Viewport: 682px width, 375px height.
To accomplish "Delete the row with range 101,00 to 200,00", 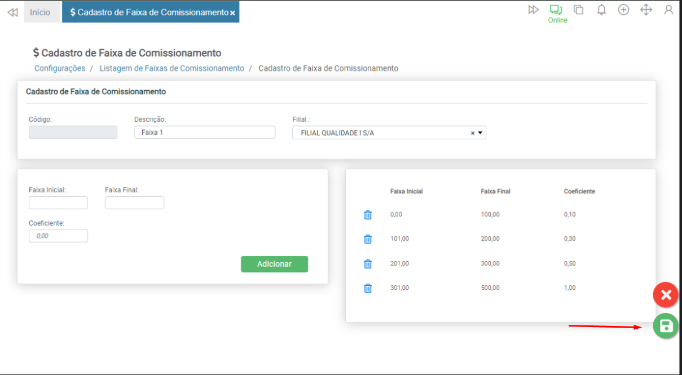I will [x=368, y=239].
